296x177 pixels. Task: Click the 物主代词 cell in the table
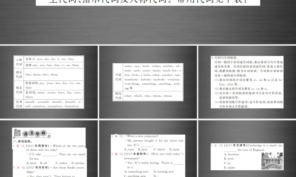pyautogui.click(x=19, y=89)
